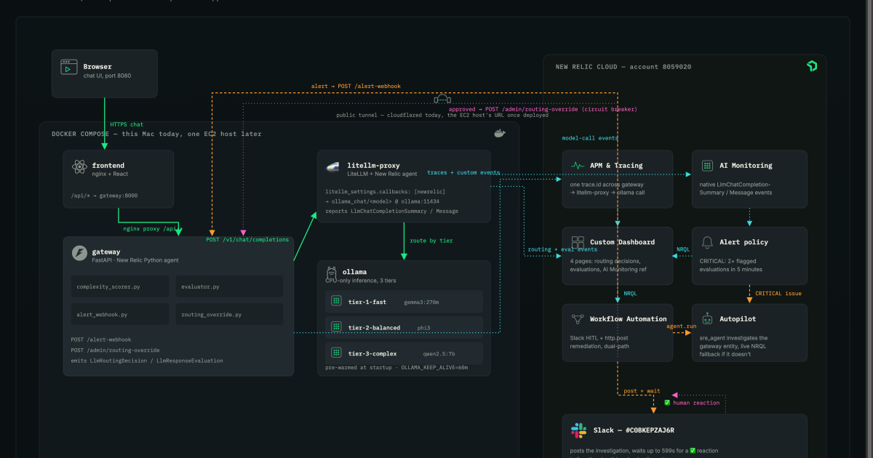
Task: Select the routing_override.py module box
Action: pyautogui.click(x=228, y=314)
